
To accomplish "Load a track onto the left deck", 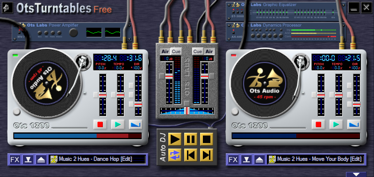I will click(x=28, y=159).
